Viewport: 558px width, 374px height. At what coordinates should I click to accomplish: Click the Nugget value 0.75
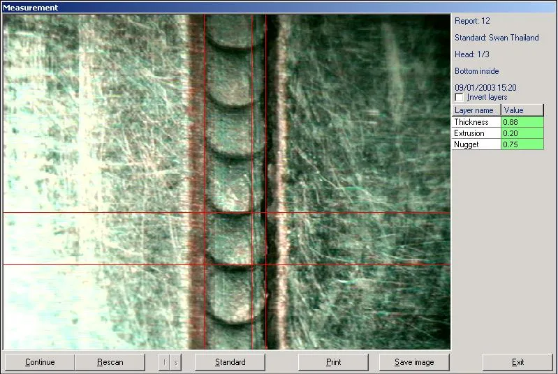[x=522, y=144]
